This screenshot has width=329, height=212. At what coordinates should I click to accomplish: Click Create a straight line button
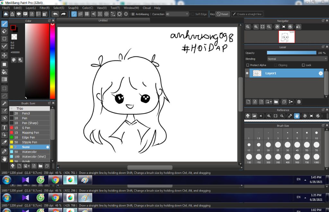click(247, 14)
